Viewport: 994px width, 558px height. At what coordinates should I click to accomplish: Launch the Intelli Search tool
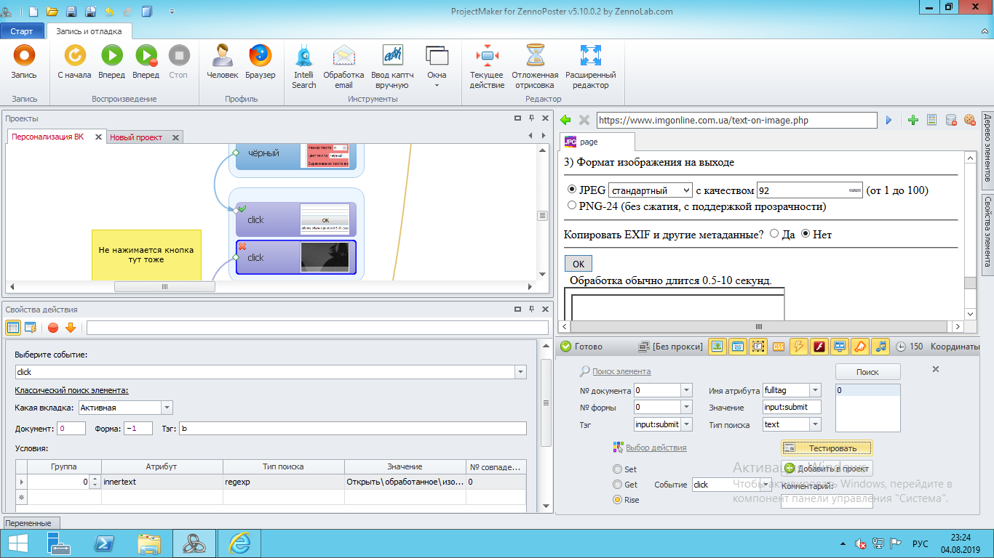[304, 66]
